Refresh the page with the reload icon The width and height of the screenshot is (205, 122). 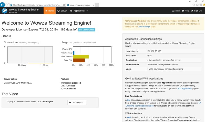(64, 5)
